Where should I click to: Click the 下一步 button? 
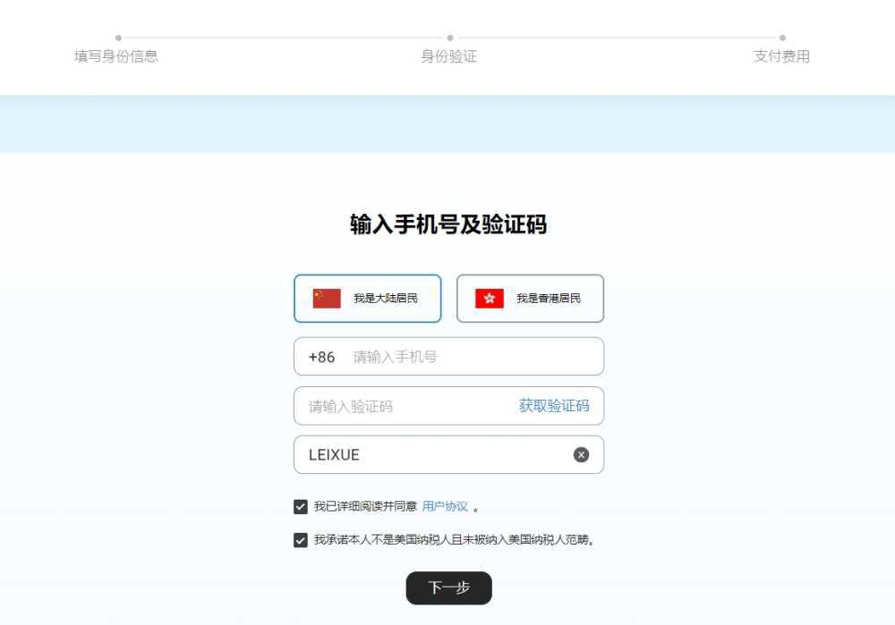[x=448, y=588]
